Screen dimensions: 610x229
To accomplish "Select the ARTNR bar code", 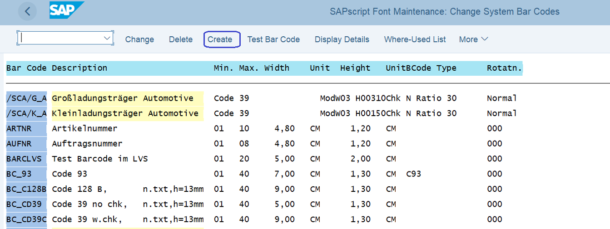I will tap(26, 128).
